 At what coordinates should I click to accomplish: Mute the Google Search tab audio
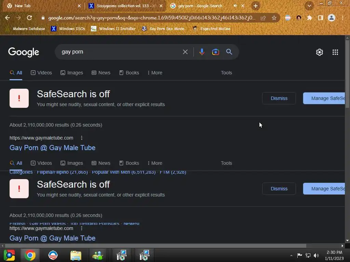(235, 6)
